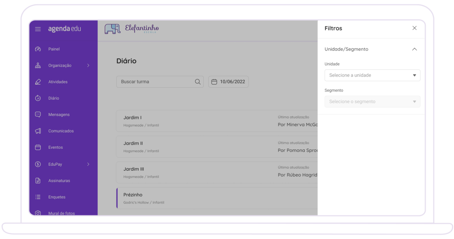Click the Comunicados megaphone icon
This screenshot has height=239, width=454.
[38, 131]
